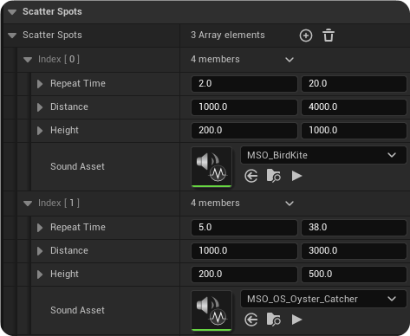Edit Index [1] Distance value 1000.0
Viewport: 410px width, 336px height.
tap(244, 251)
